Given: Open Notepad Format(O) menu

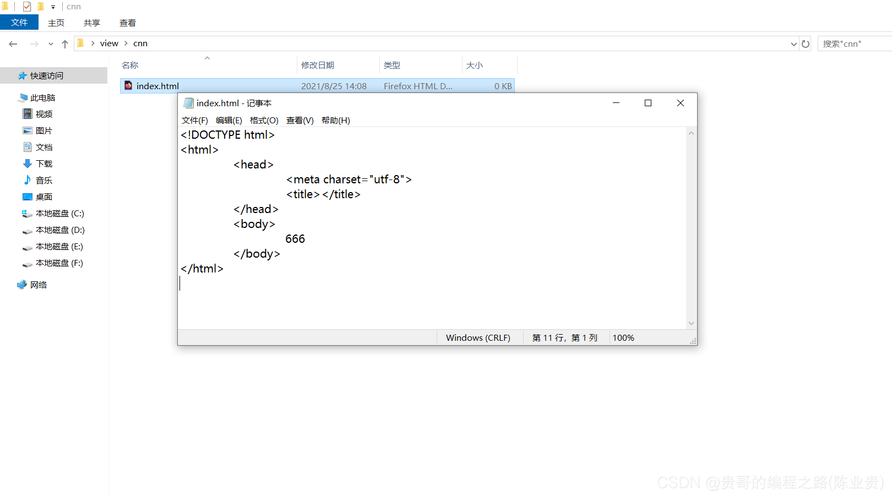Looking at the screenshot, I should click(264, 120).
